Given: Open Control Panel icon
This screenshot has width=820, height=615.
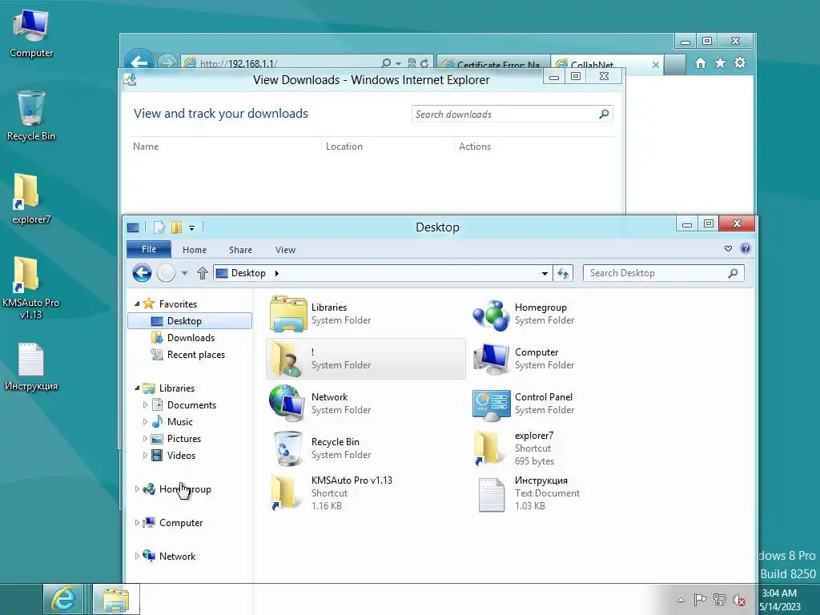Looking at the screenshot, I should click(491, 404).
